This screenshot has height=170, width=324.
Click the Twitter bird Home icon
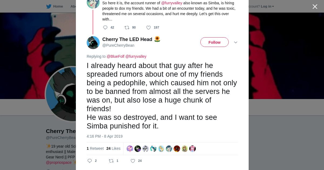coord(49,6)
